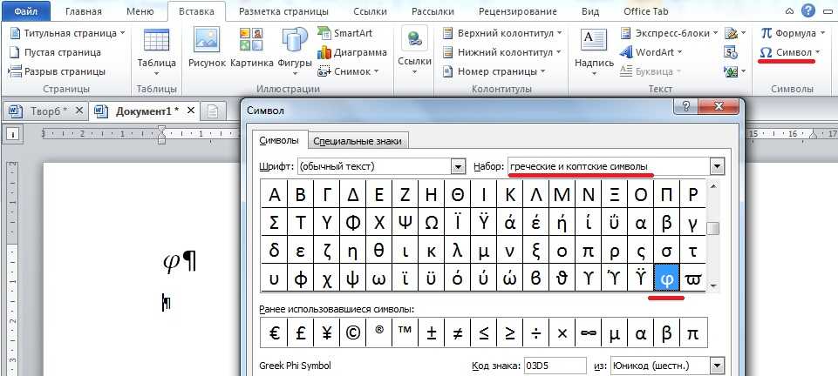Open the Файл tab
Image resolution: width=838 pixels, height=376 pixels.
click(x=25, y=10)
